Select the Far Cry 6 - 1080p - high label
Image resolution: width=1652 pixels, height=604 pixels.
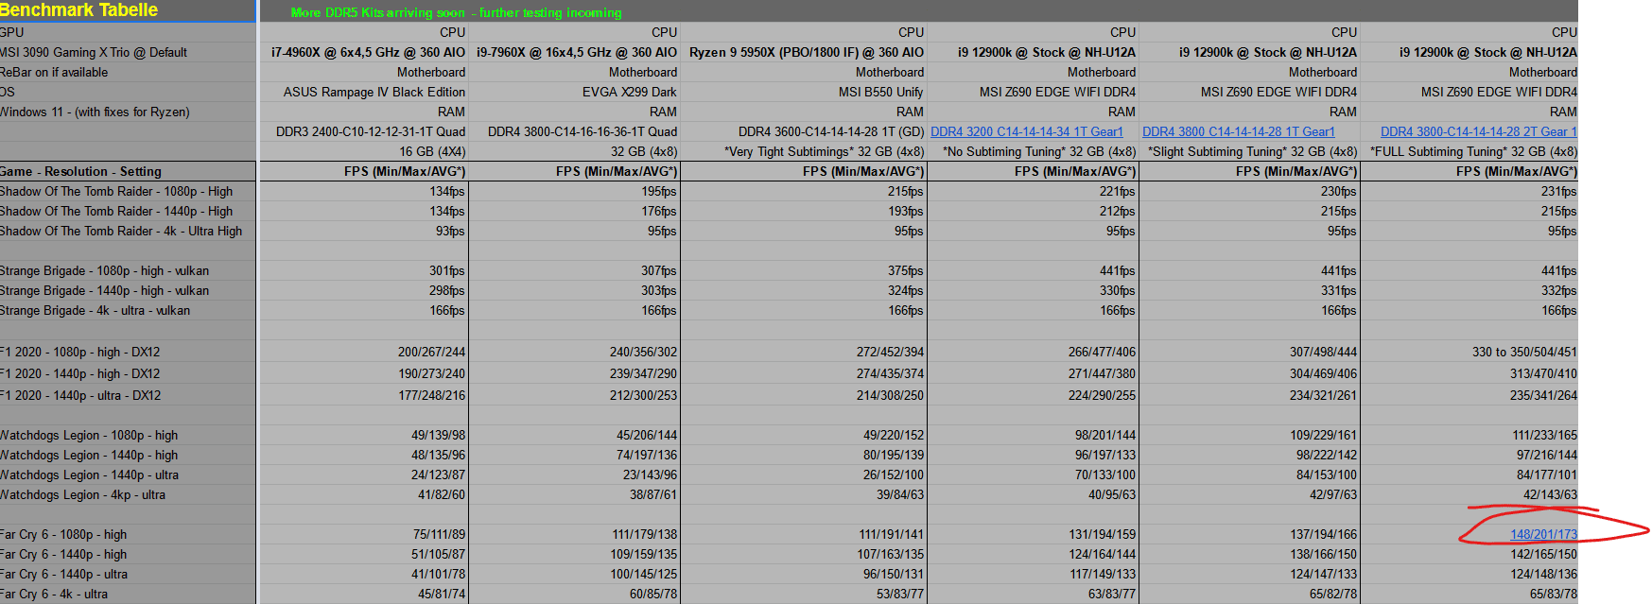63,535
